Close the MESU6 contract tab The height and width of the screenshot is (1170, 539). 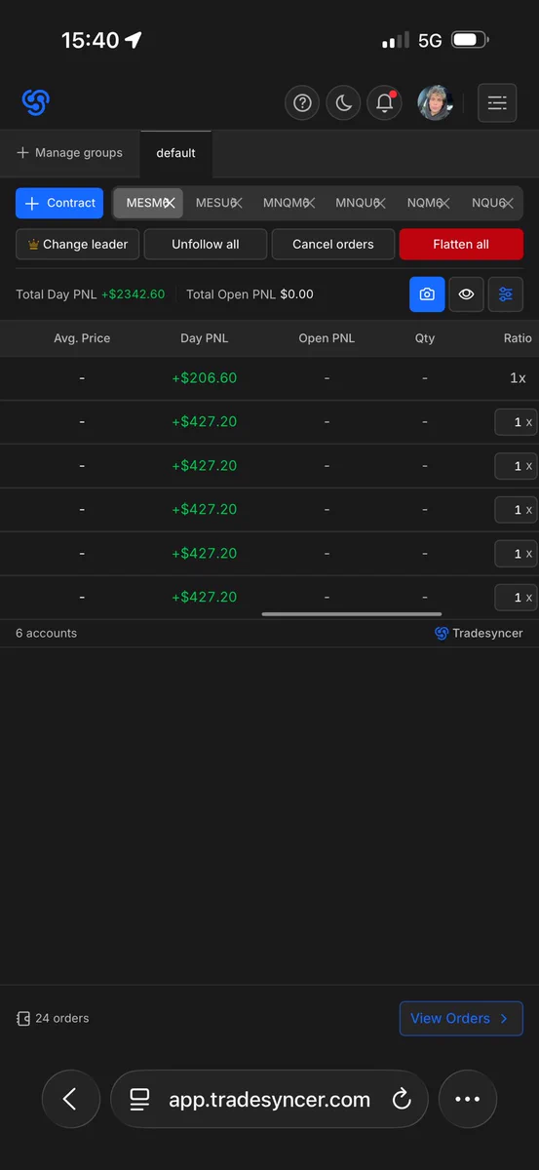[x=237, y=203]
